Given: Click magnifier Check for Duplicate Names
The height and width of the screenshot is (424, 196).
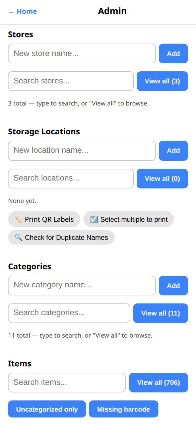Looking at the screenshot, I should click(61, 237).
